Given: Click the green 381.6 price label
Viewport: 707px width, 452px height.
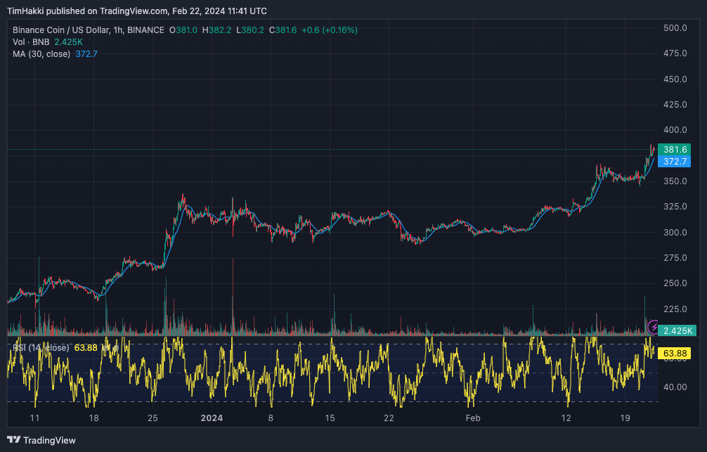Looking at the screenshot, I should 676,150.
